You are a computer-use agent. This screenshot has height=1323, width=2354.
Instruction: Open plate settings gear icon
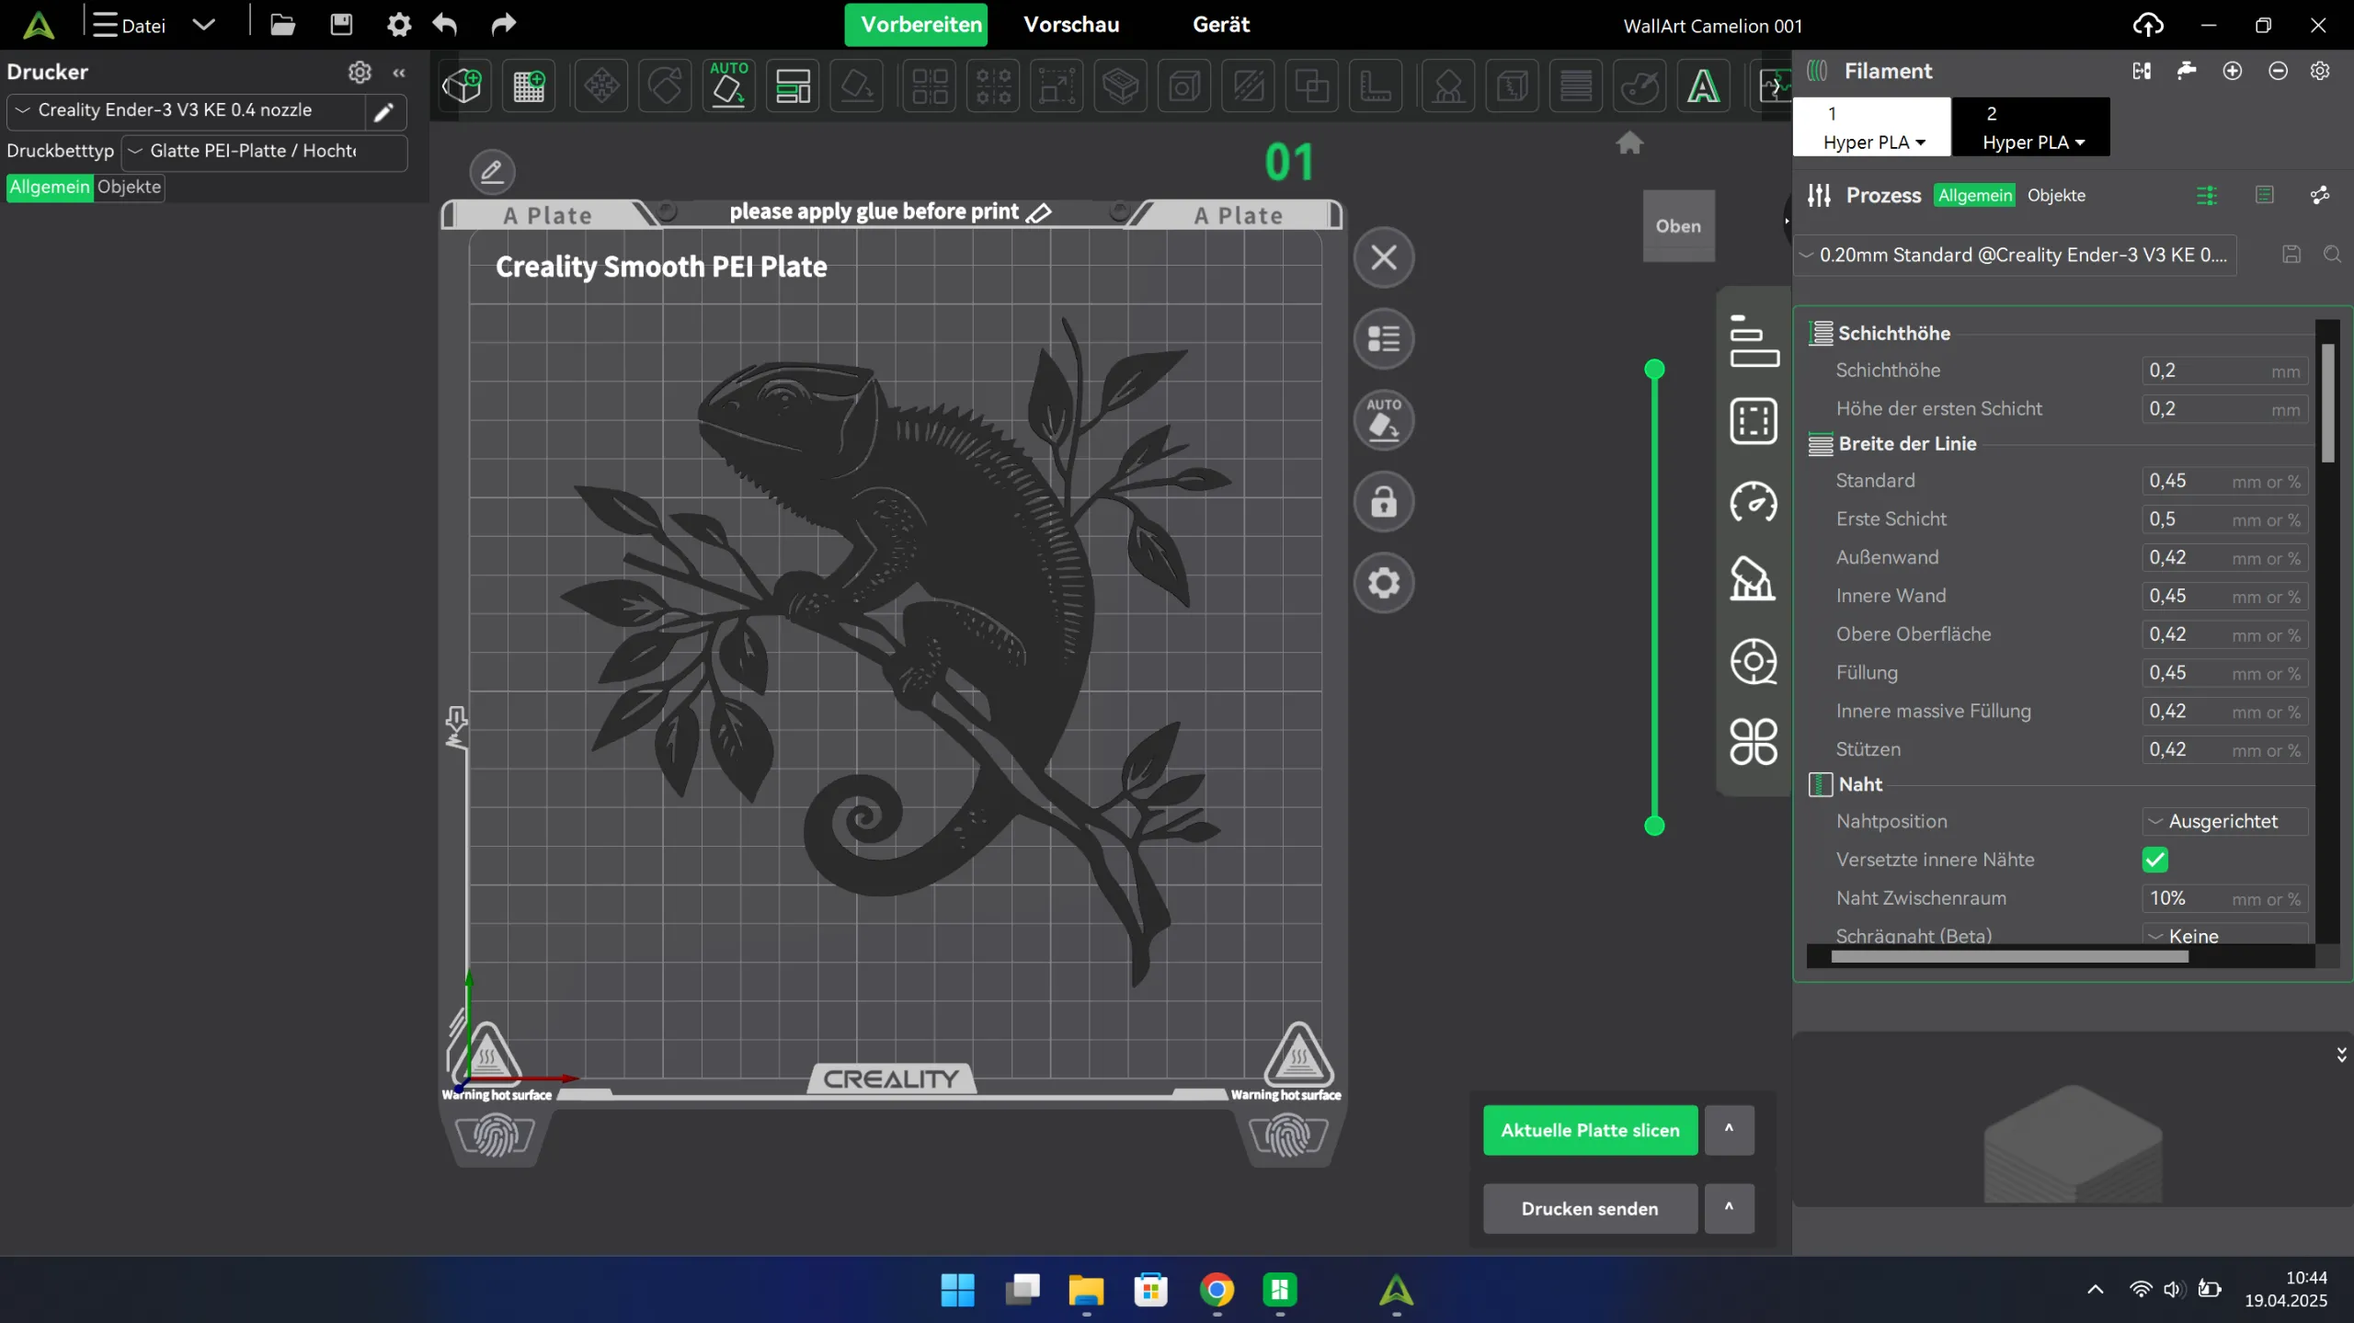[1384, 583]
